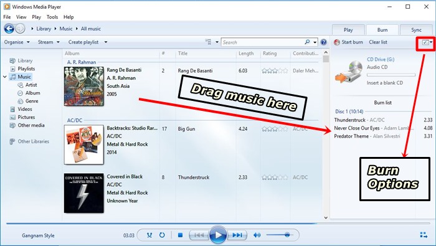Image resolution: width=436 pixels, height=246 pixels.
Task: Click the breadcrumb arrow before Music
Action: point(55,29)
